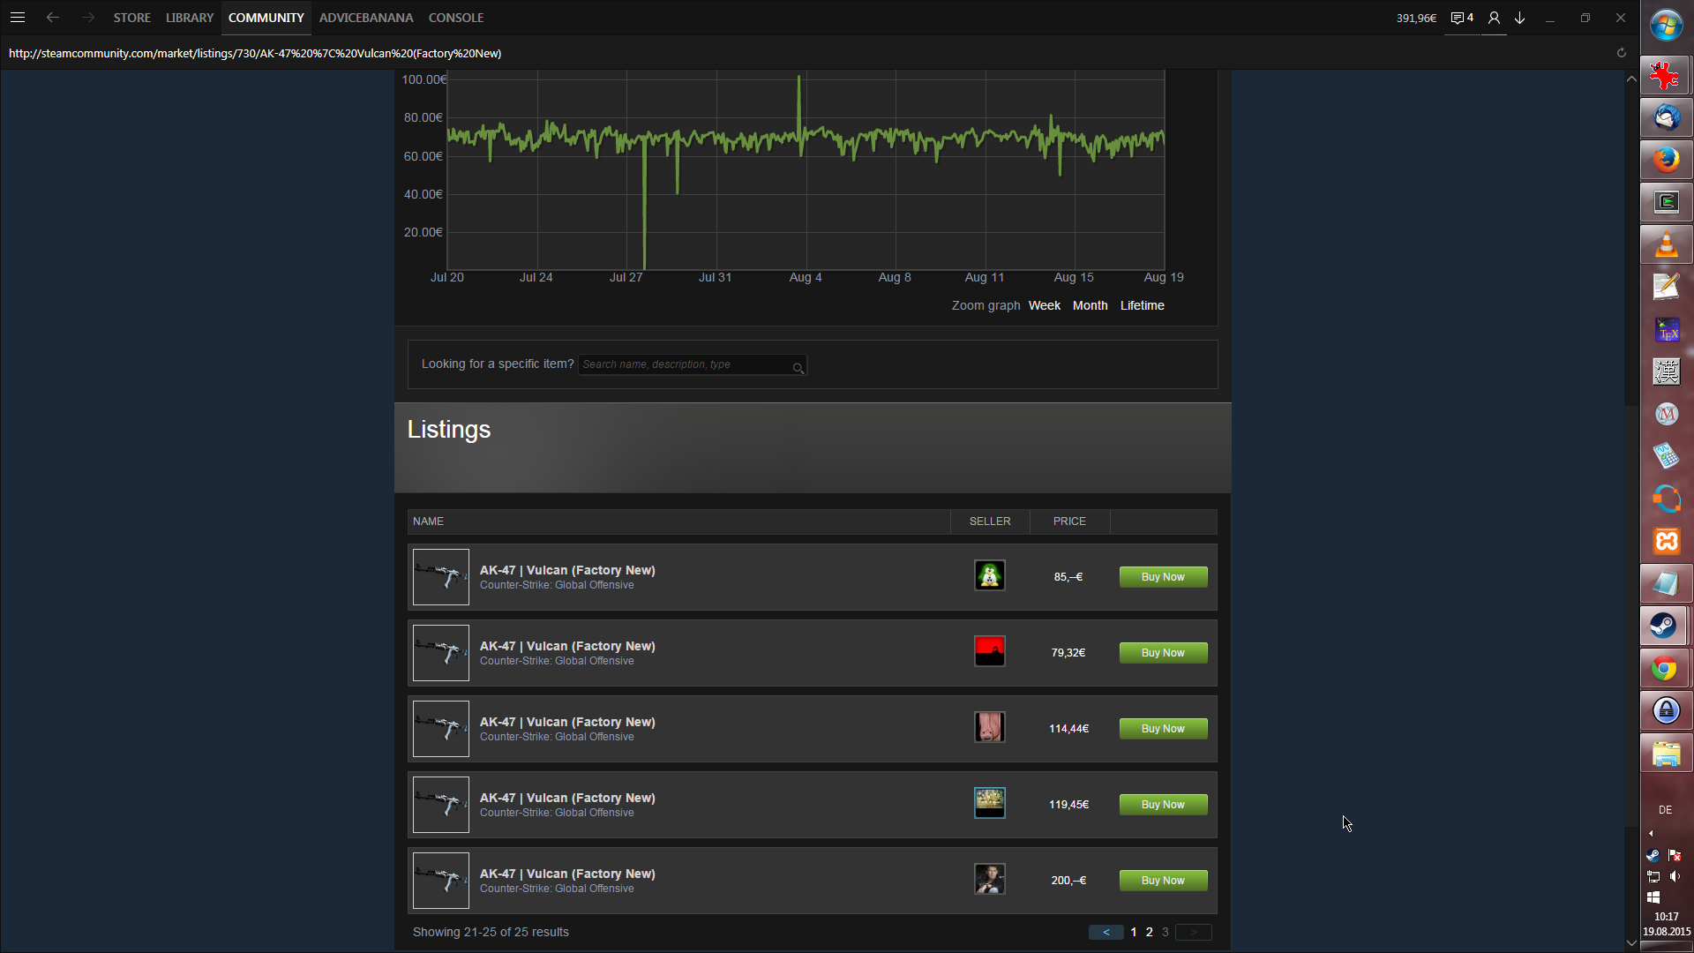
Task: Open the ADVICEBANANA profile tab
Action: point(366,18)
